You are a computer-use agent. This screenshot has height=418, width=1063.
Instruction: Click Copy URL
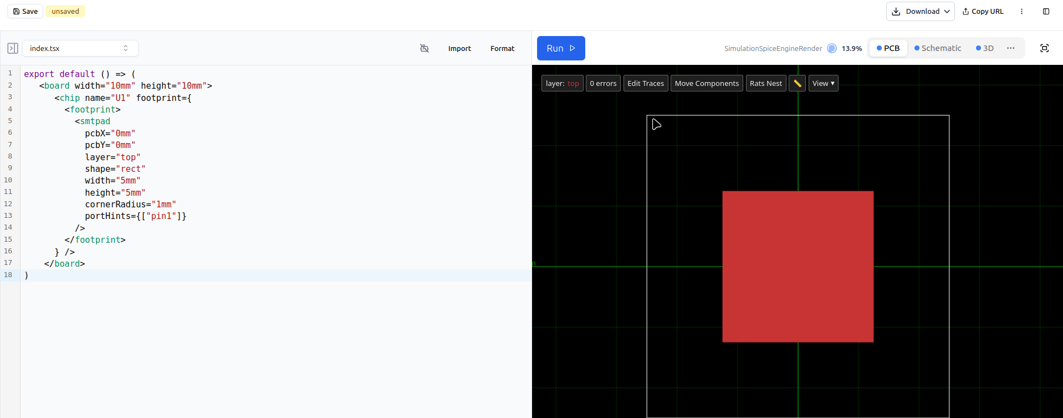click(x=983, y=11)
